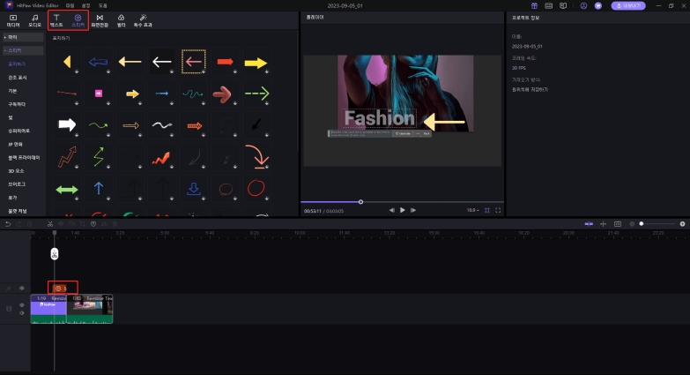Toggle eye visibility on the main video track
This screenshot has width=690, height=375.
coord(22,304)
